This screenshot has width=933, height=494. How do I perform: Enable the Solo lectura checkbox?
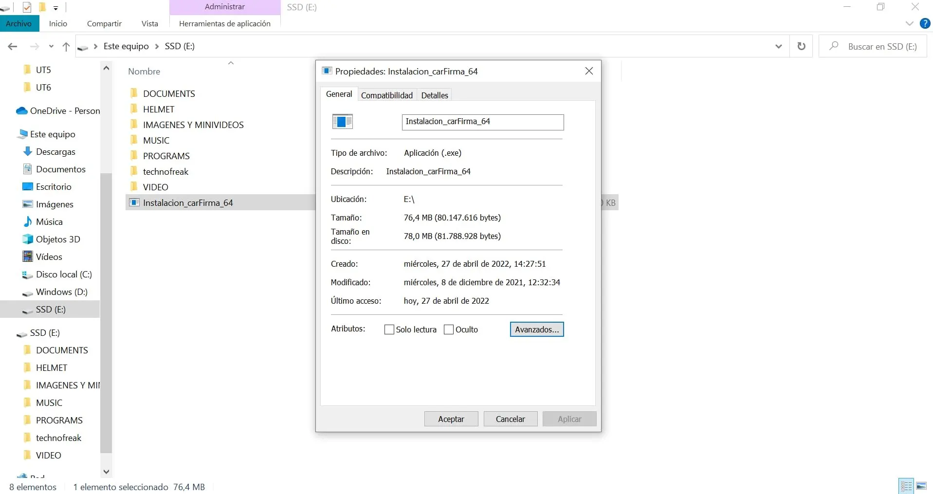389,329
